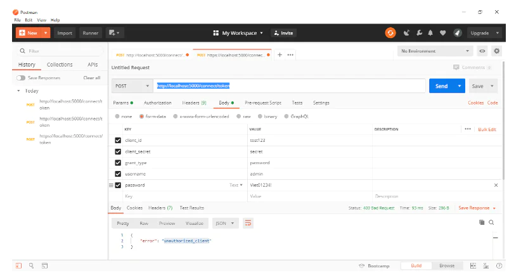Viewport: 528px width, 273px height.
Task: Click the blue Send button
Action: pyautogui.click(x=441, y=86)
